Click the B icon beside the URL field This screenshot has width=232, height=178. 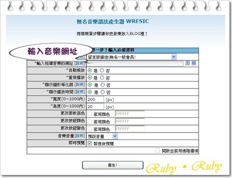click(193, 63)
